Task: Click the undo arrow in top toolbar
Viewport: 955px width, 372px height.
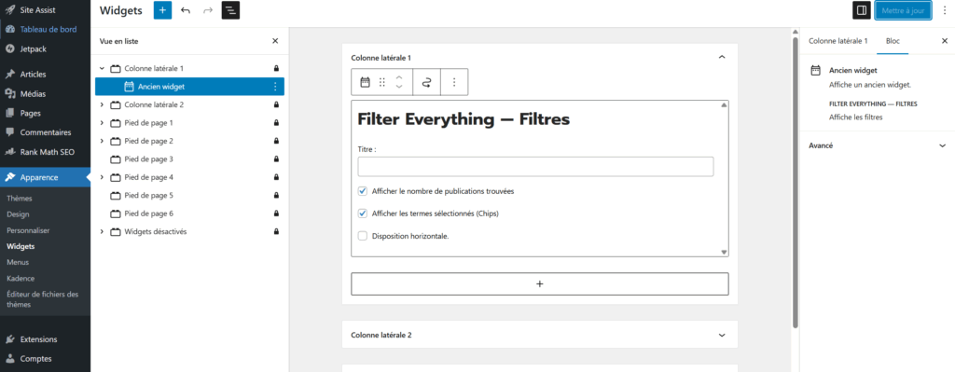Action: click(186, 10)
